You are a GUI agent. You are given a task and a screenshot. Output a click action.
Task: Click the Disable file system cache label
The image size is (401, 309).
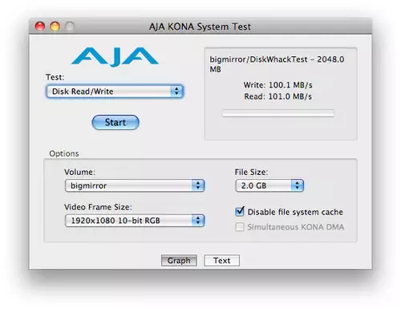(x=295, y=212)
